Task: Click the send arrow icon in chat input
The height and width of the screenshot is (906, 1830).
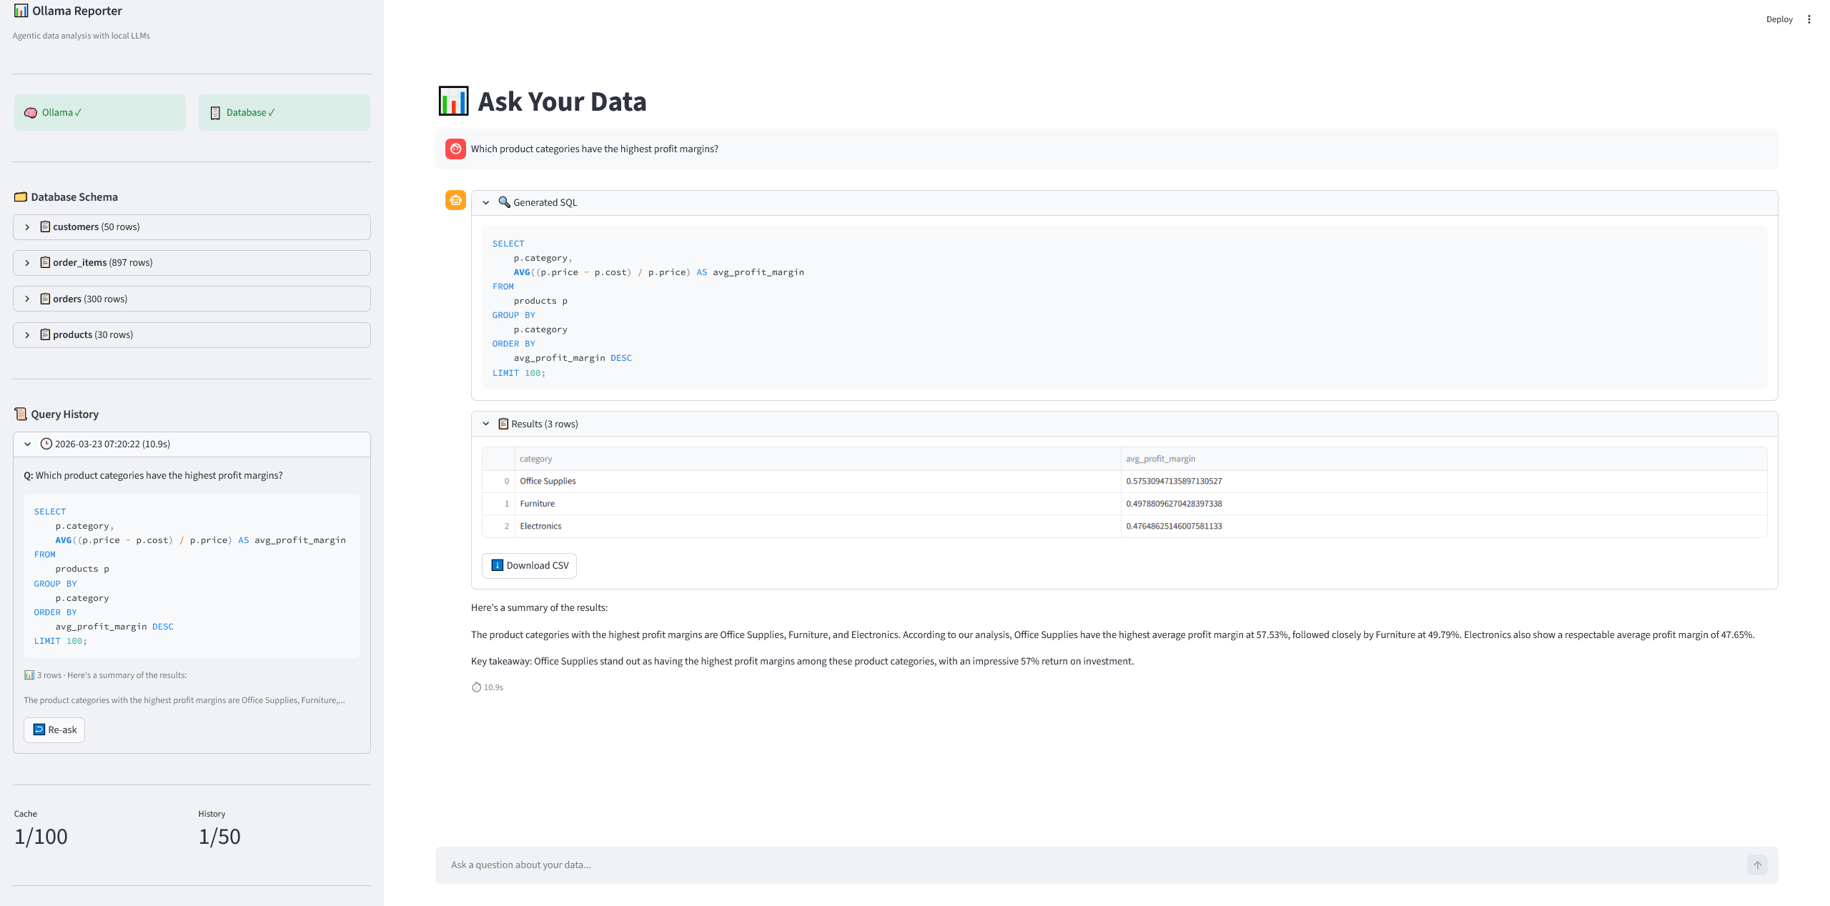Action: 1757,865
